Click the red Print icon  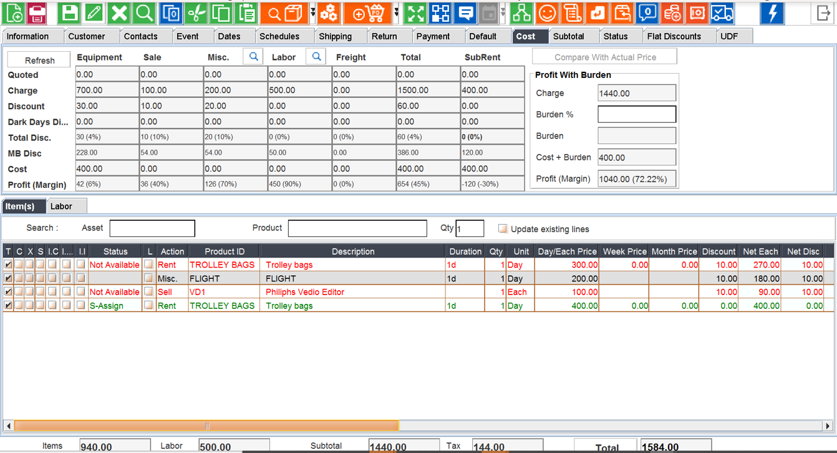[36, 12]
